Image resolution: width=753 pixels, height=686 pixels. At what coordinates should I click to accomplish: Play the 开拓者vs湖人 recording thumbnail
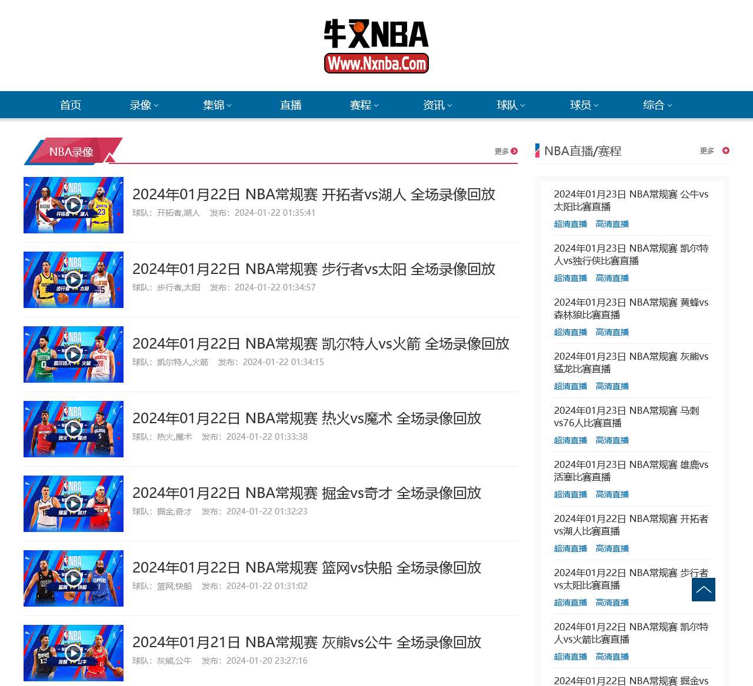point(73,205)
